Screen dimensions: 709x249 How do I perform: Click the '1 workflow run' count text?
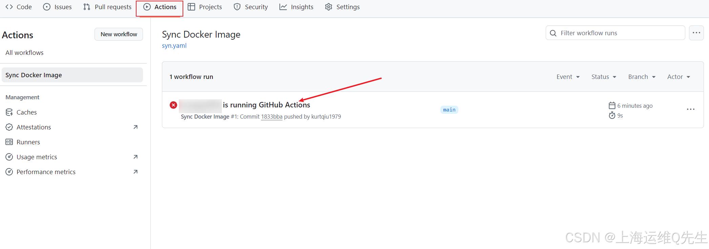click(x=191, y=77)
